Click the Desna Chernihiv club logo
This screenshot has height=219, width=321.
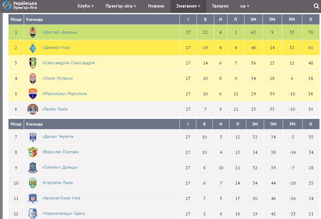pos(33,137)
